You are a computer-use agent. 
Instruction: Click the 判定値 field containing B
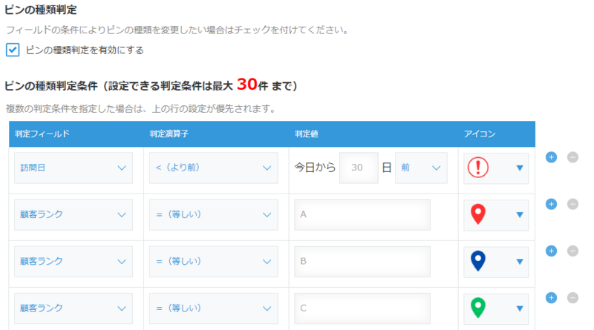click(x=362, y=262)
